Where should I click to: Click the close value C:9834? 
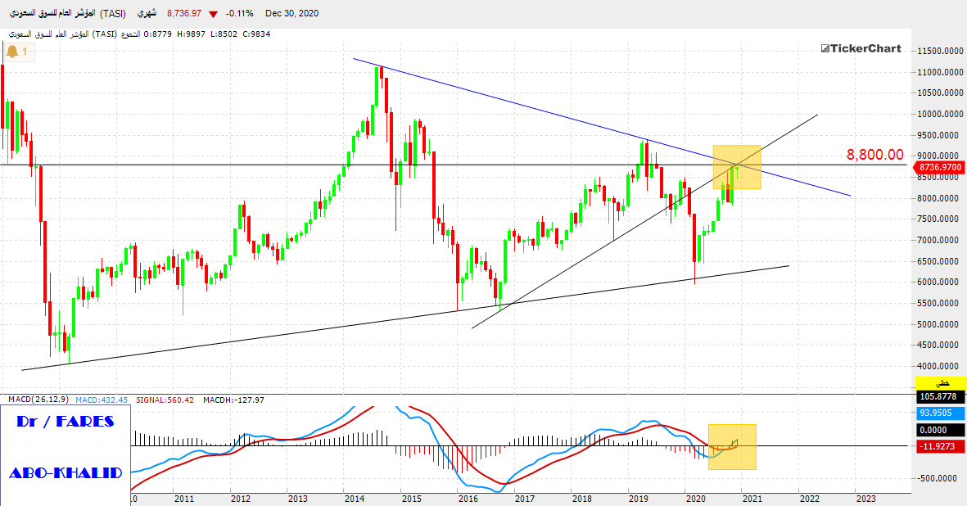click(x=256, y=34)
